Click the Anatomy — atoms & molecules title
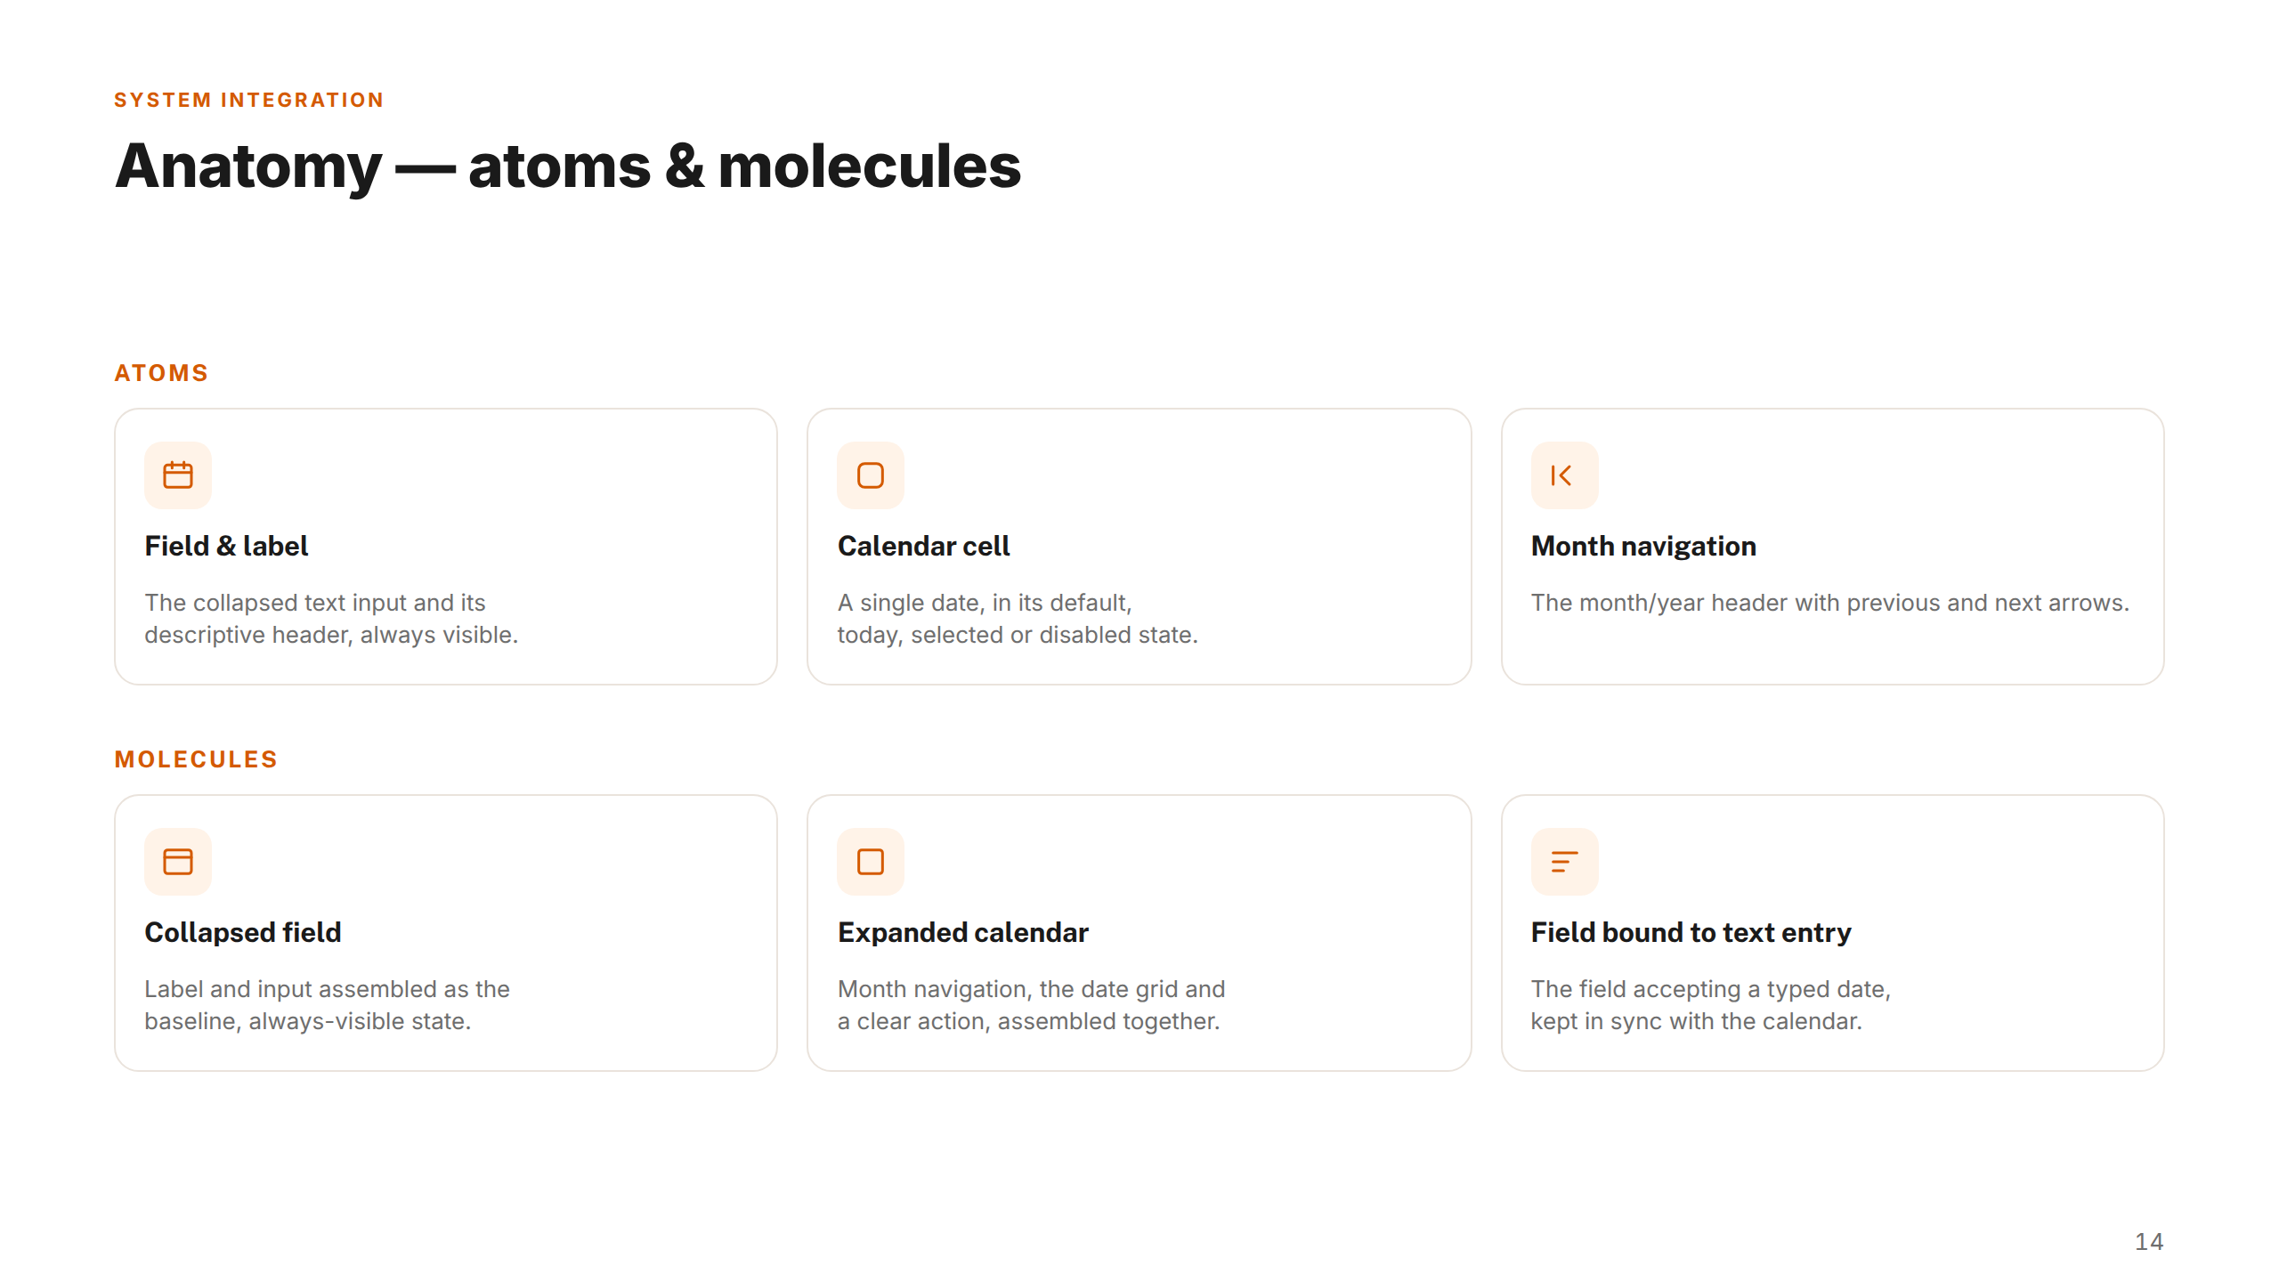Viewport: 2279px width, 1282px height. coord(568,166)
